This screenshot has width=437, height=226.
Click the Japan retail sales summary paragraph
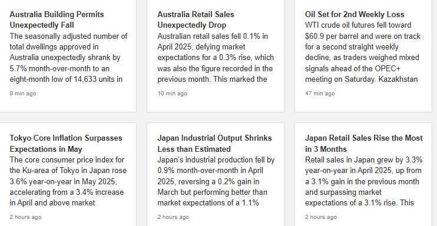[x=364, y=181]
